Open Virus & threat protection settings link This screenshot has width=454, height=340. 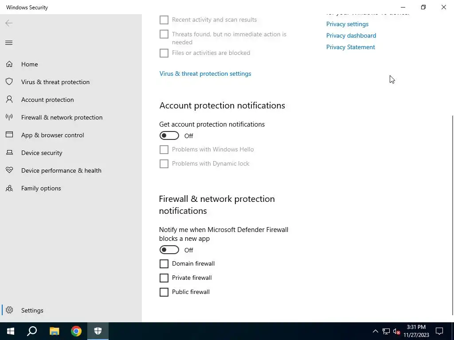(x=205, y=73)
